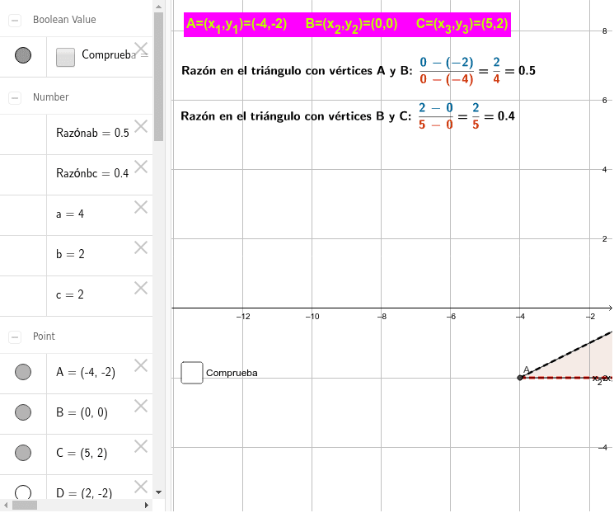Show hidden point D
Screen dimensions: 614x513
[23, 492]
